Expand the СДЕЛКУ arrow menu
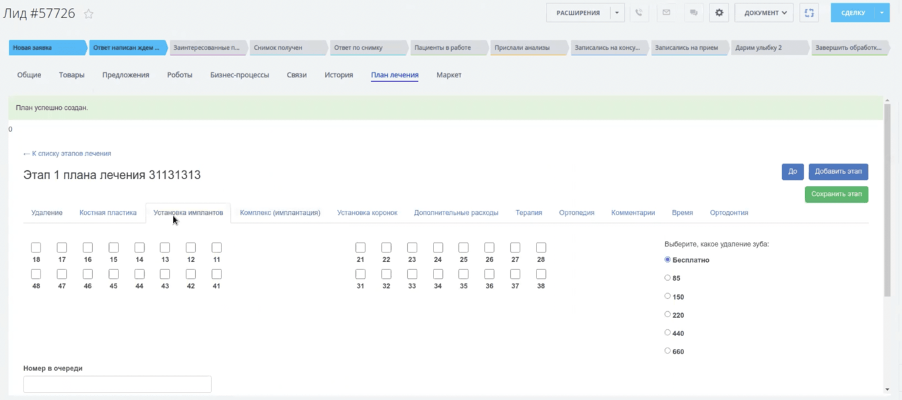The image size is (902, 400). tap(882, 13)
